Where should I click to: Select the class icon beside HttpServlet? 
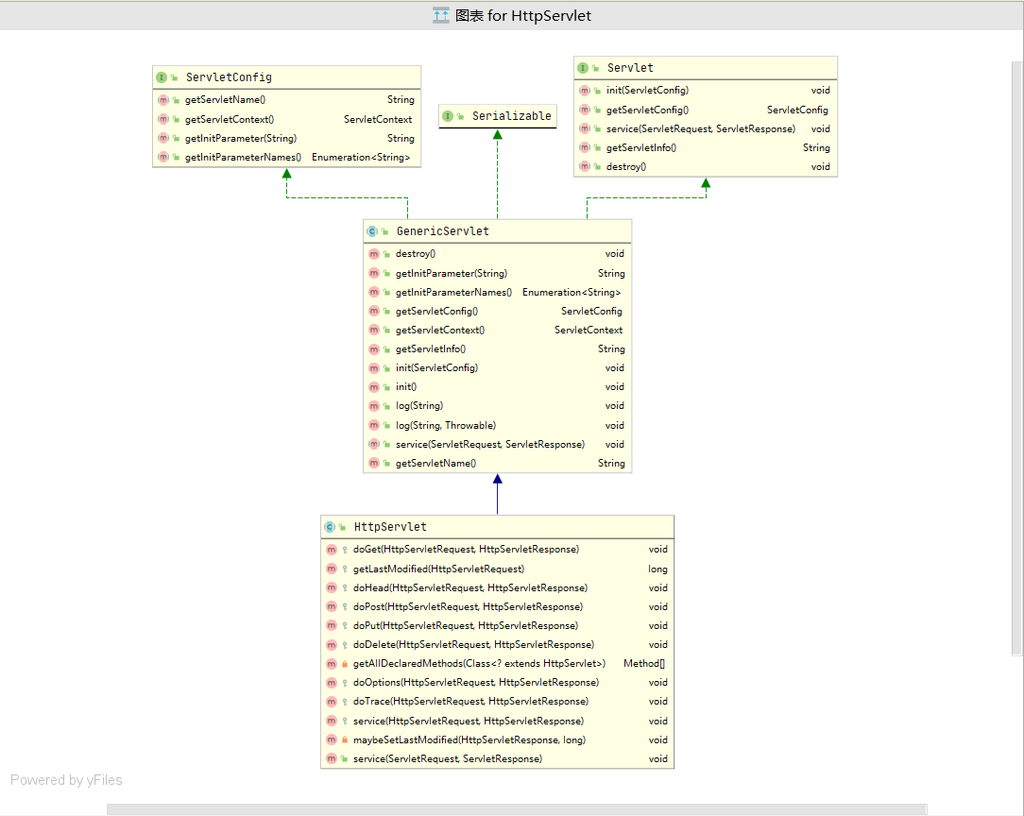click(332, 526)
